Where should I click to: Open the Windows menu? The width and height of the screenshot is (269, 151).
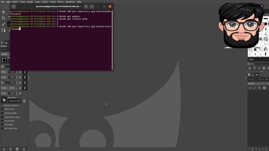70,2
